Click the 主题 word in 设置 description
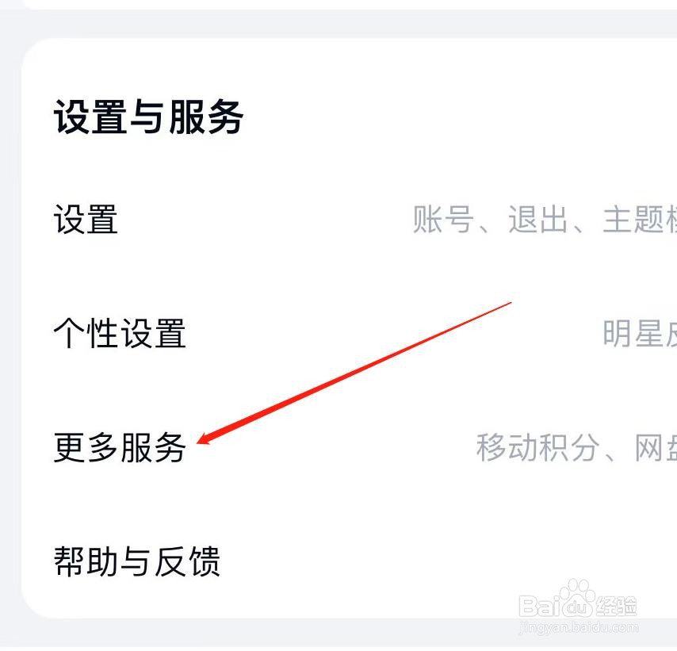Screen dimensions: 677x651 (x=633, y=220)
